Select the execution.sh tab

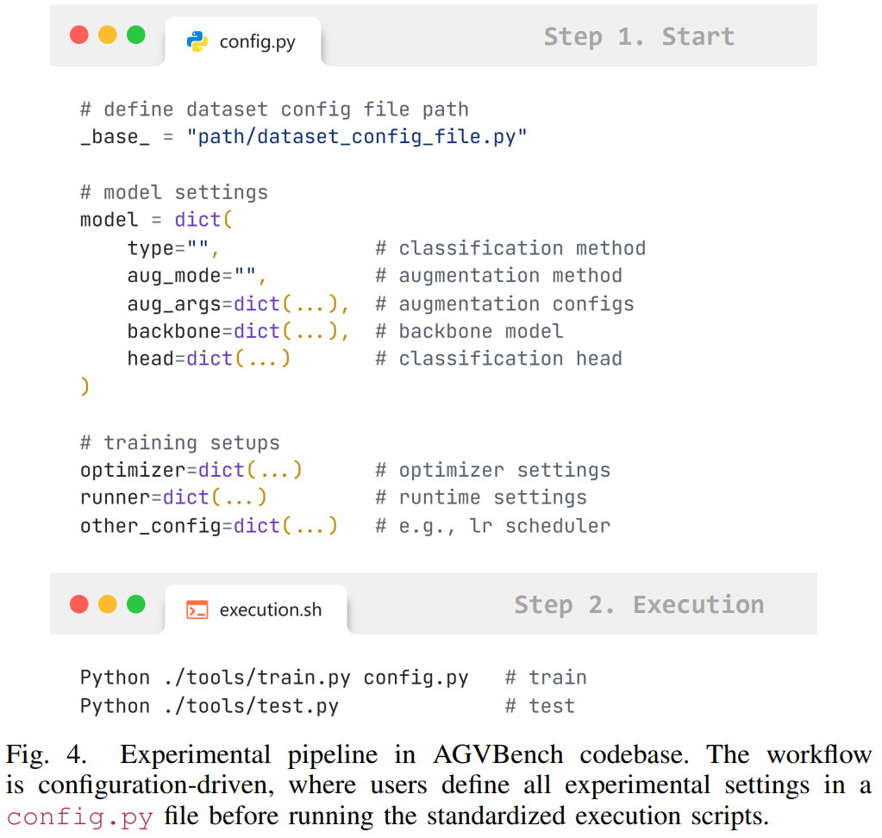[x=256, y=610]
